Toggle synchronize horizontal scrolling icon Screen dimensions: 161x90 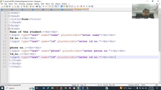tap(52, 6)
